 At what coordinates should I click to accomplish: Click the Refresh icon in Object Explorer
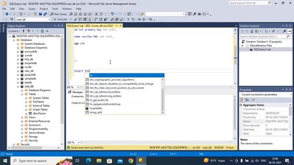(x=42, y=31)
